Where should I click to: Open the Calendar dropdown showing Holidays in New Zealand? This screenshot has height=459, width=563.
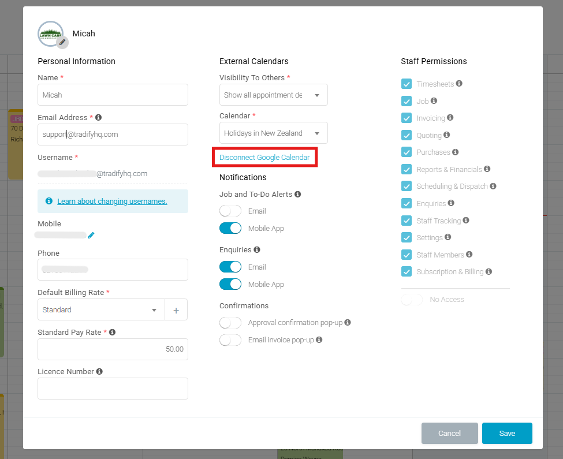pos(273,133)
